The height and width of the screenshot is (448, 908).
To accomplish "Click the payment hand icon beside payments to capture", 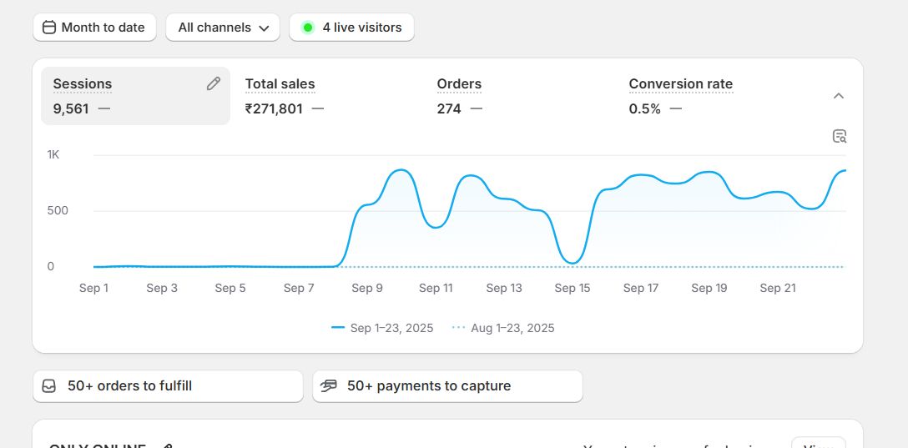I will (x=329, y=386).
